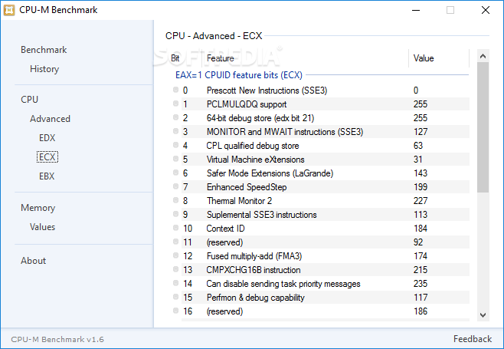Go to the Advanced CPU page
This screenshot has height=349, width=504.
click(x=50, y=119)
